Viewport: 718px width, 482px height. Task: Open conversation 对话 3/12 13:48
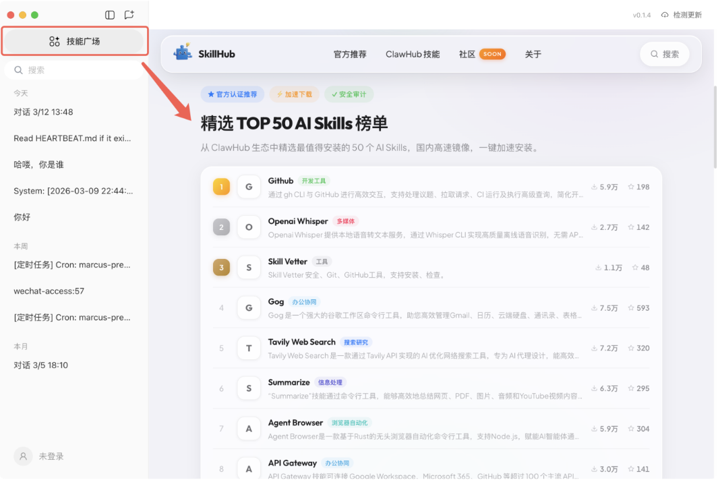coord(44,112)
